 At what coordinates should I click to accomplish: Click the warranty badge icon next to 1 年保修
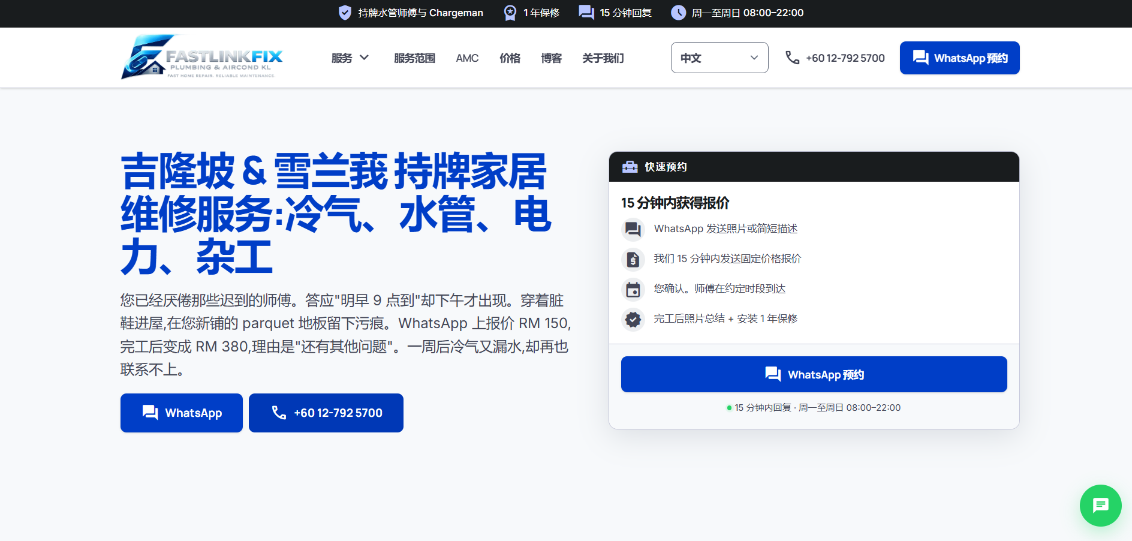coord(510,13)
